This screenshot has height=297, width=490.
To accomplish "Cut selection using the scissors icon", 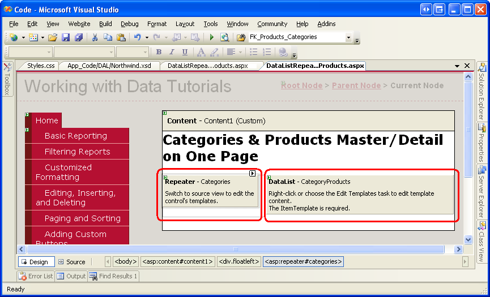I will click(x=95, y=37).
